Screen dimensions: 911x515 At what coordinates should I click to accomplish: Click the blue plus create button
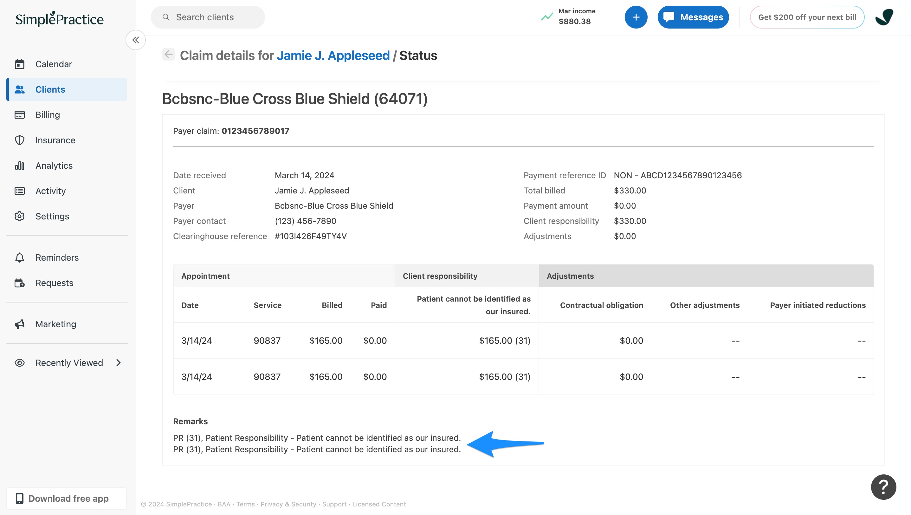636,17
